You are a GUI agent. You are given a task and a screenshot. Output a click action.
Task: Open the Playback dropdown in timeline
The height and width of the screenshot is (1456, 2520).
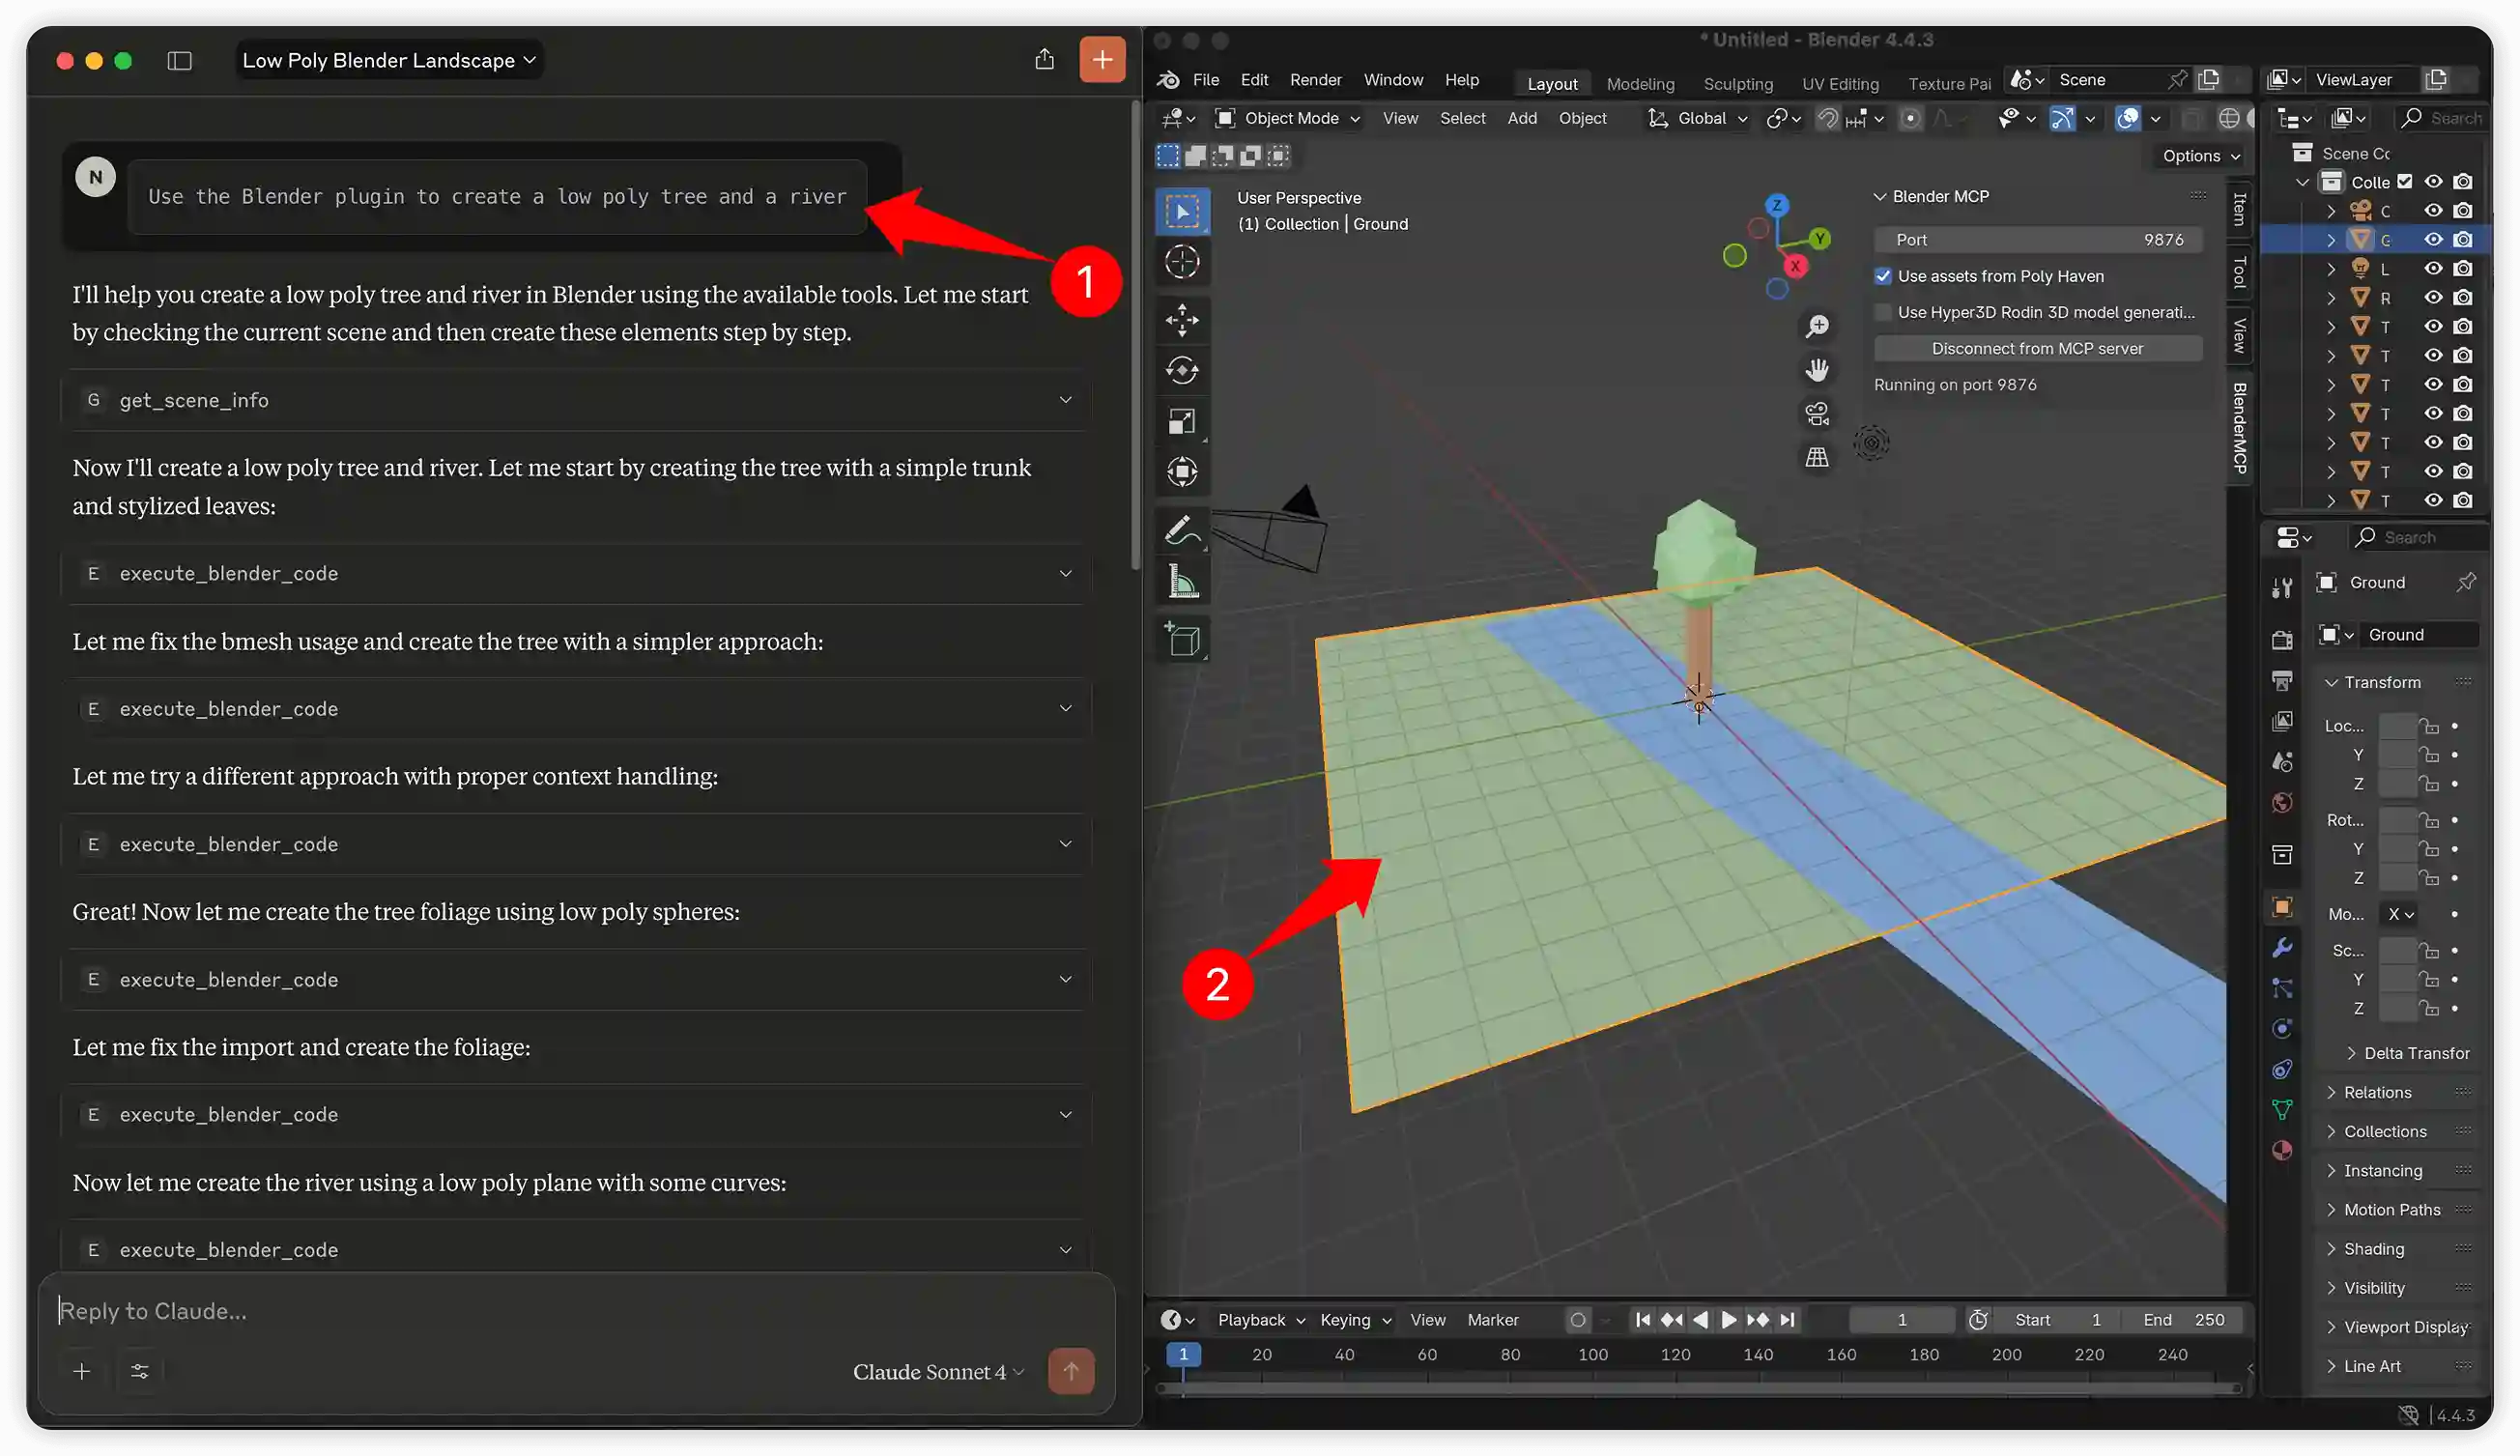pyautogui.click(x=1260, y=1320)
